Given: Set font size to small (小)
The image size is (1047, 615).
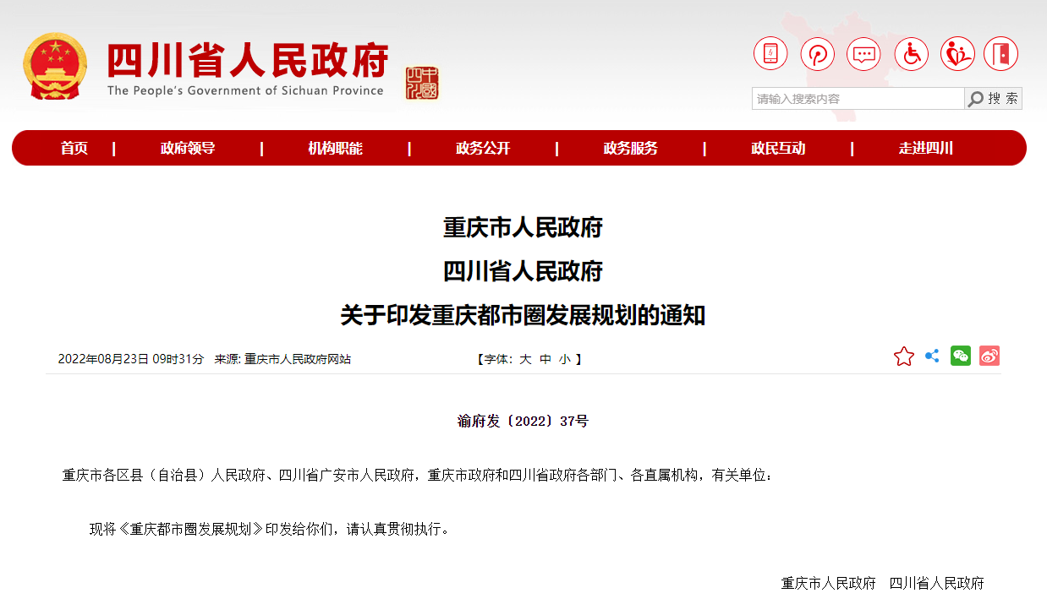Looking at the screenshot, I should tap(564, 359).
